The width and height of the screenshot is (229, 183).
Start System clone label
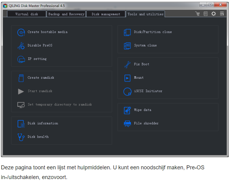click(x=145, y=45)
